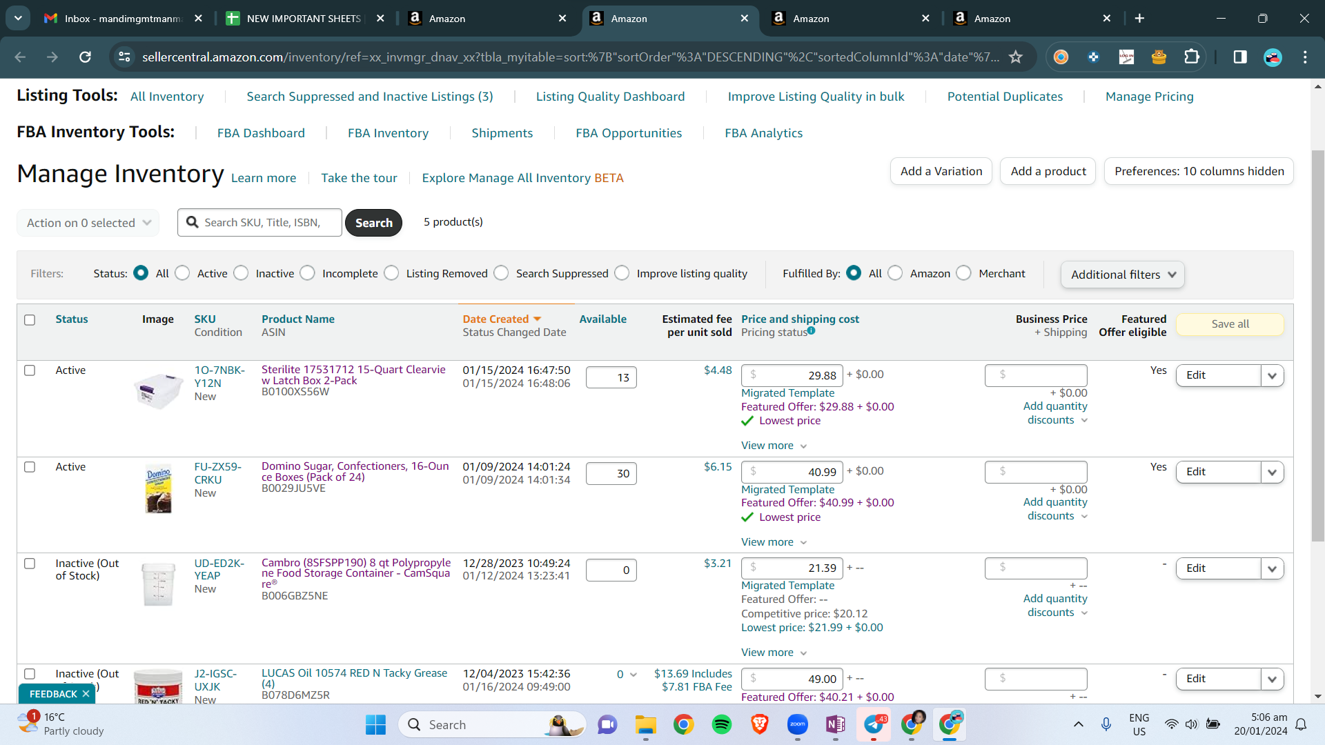Open File Explorer from the taskbar
Screen dimensions: 1325x745
[x=646, y=725]
